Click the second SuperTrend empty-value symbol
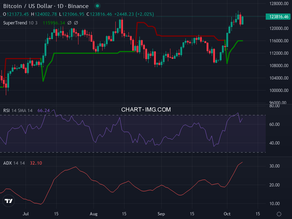Image resolution: width=292 pixels, height=219 pixels. tap(76, 23)
